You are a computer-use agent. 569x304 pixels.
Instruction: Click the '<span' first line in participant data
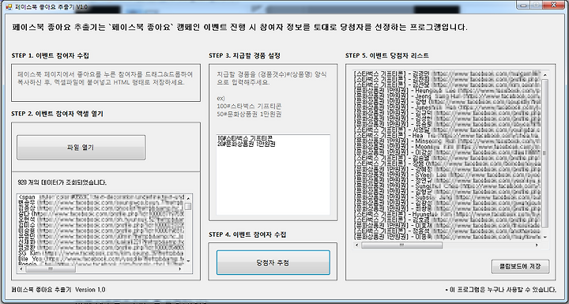101,197
